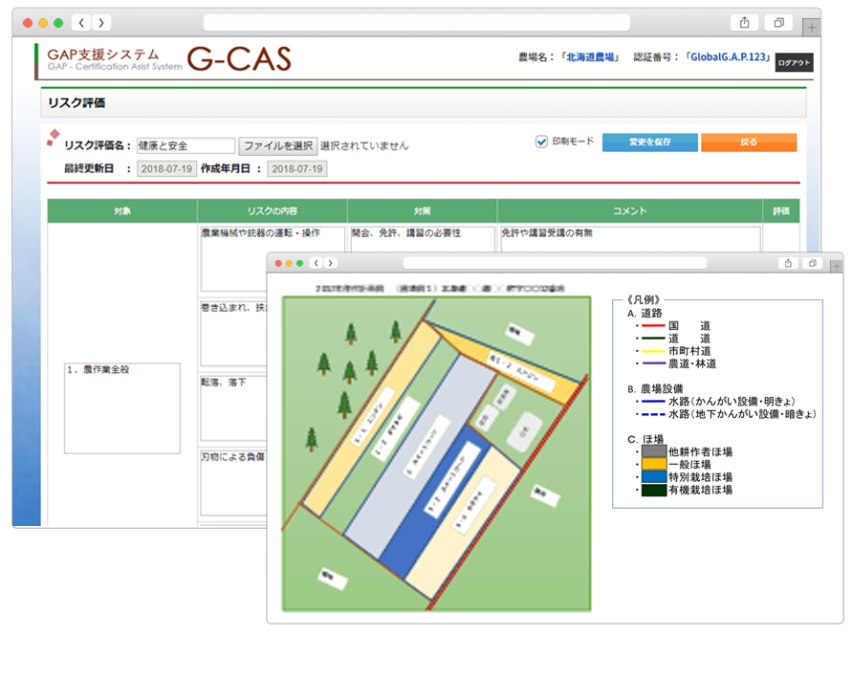Click the blue 特別栽培ほ場 legend swatch
This screenshot has height=680, width=852.
[654, 477]
